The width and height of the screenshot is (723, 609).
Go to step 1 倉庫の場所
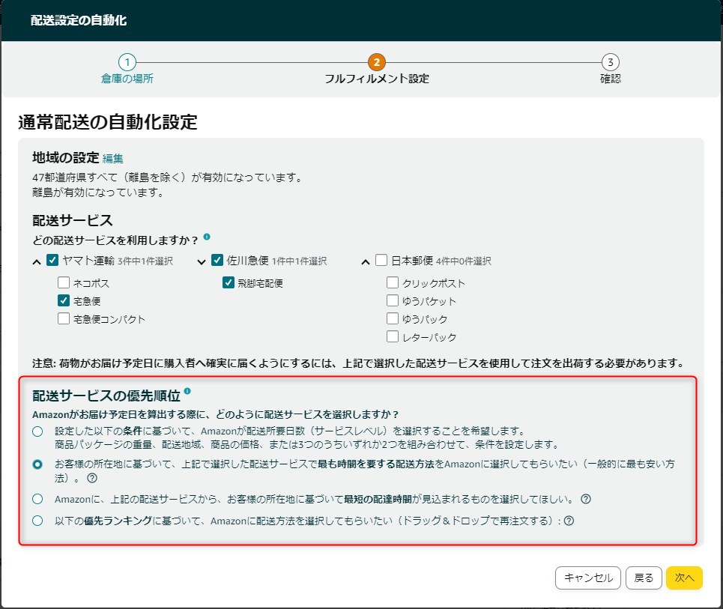pyautogui.click(x=127, y=69)
